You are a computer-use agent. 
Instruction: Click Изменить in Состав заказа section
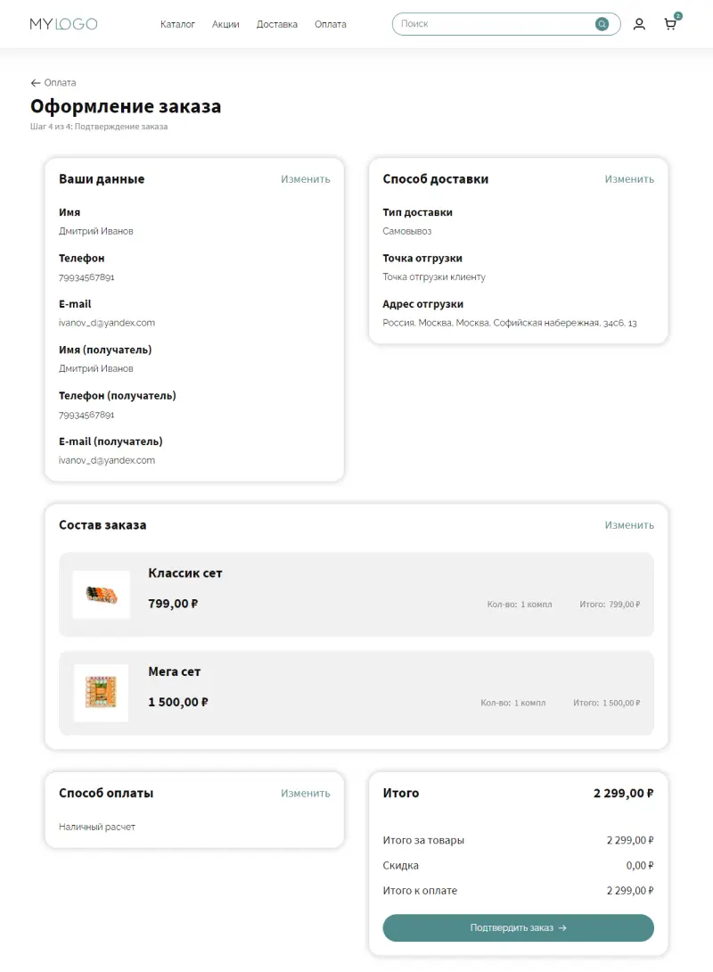629,525
